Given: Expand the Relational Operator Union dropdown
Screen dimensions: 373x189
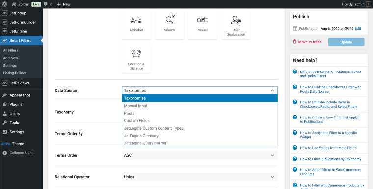Looking at the screenshot, I should tap(200, 177).
